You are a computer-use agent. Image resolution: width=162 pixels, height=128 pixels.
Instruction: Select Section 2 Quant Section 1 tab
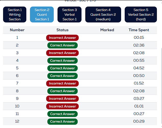pos(42,15)
